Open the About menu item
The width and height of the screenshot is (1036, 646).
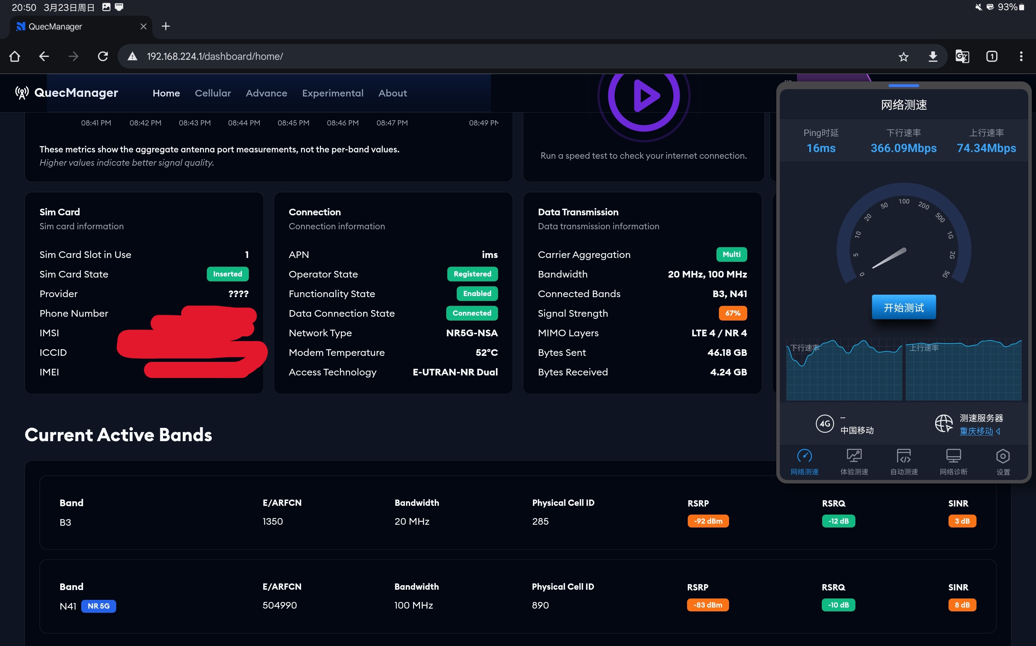pyautogui.click(x=392, y=93)
